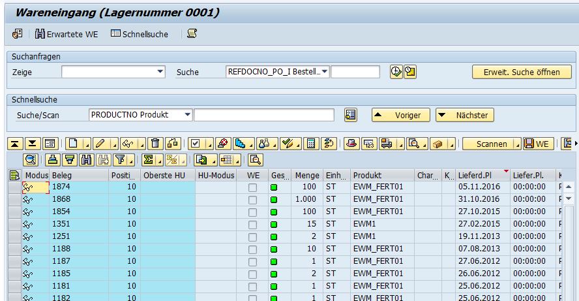Click the create new document icon
The height and width of the screenshot is (301, 579).
pyautogui.click(x=74, y=144)
